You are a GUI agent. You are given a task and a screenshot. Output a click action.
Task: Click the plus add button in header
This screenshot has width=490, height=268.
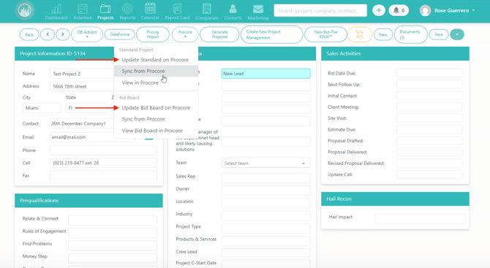click(x=379, y=10)
